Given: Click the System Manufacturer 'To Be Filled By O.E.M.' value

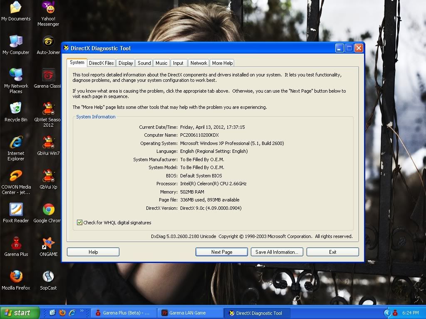Looking at the screenshot, I should (202, 159).
